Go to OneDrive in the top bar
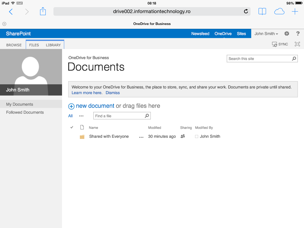The width and height of the screenshot is (304, 228). click(x=223, y=34)
